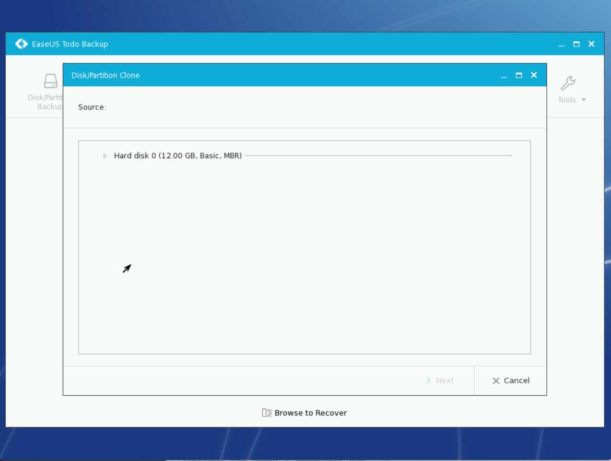Screen dimensions: 611x461
Task: Select Hard disk 0 (12.00 GB, Basic, MBR)
Action: (x=177, y=156)
